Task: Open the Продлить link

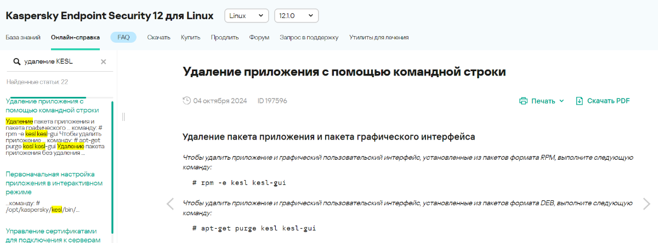Action: (x=225, y=37)
